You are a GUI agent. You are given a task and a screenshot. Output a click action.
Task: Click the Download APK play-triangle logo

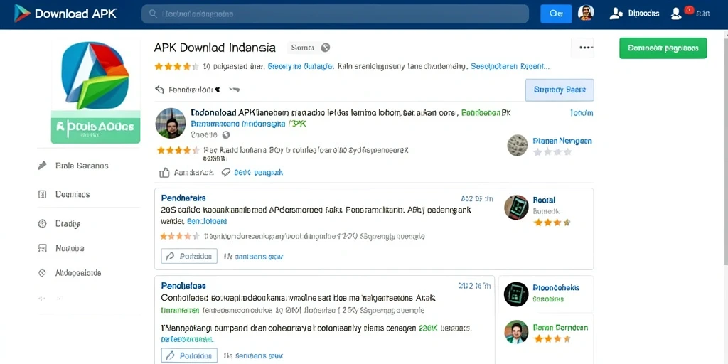click(x=22, y=14)
